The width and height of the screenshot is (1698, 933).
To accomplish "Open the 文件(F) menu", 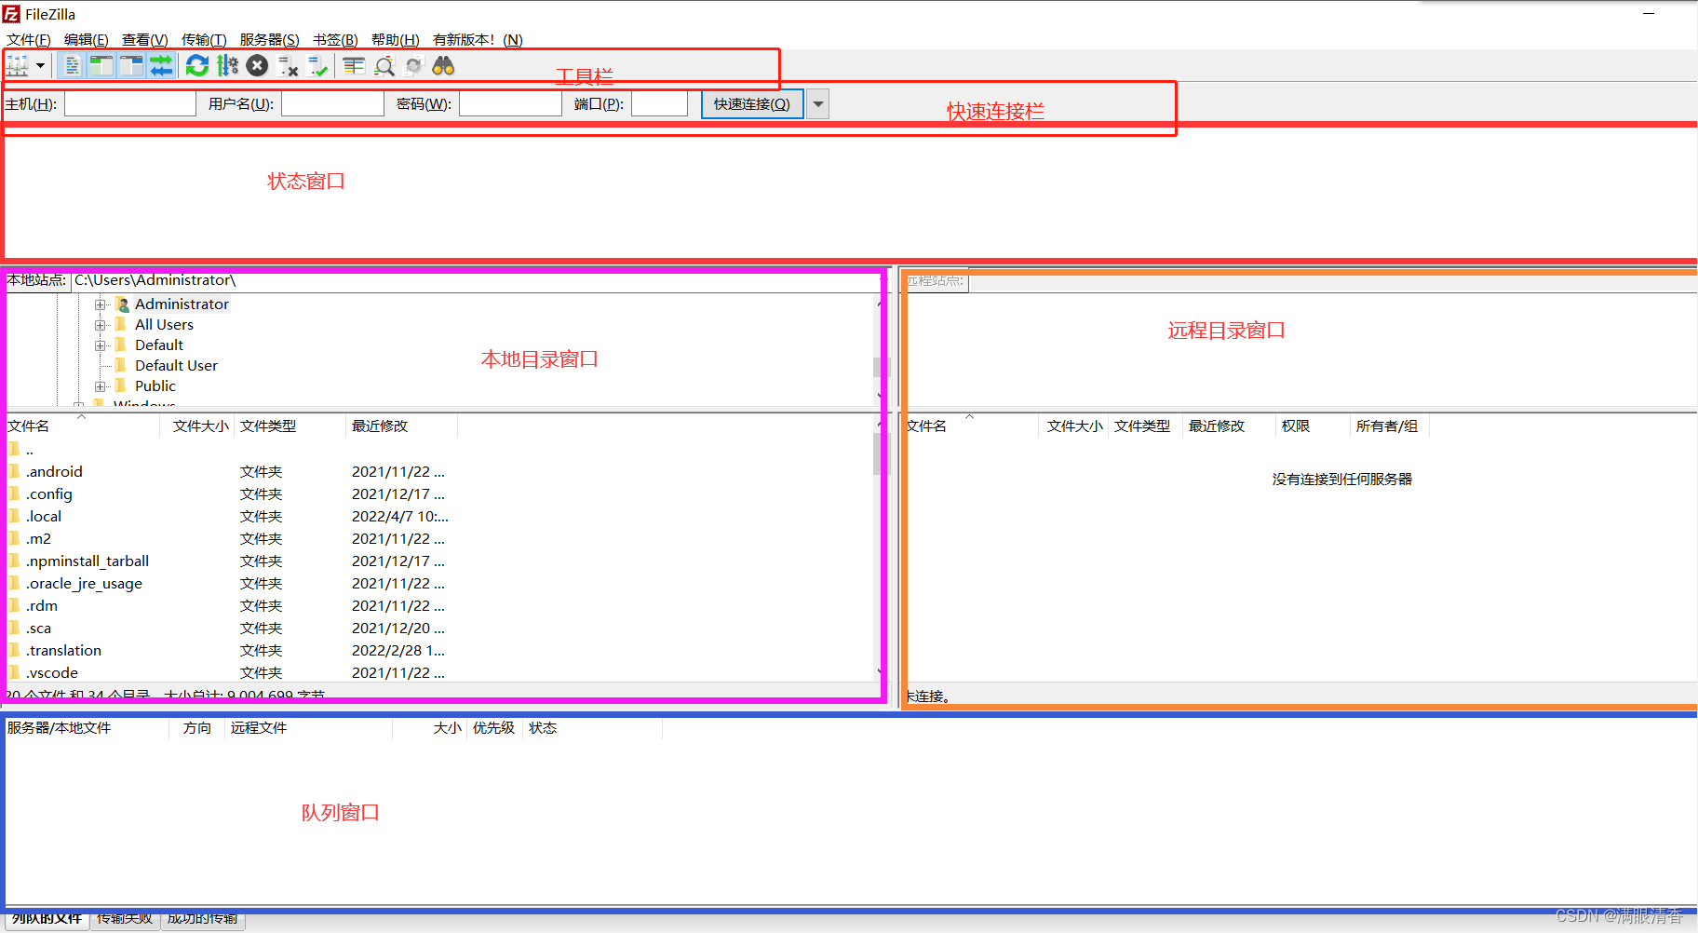I will 29,40.
